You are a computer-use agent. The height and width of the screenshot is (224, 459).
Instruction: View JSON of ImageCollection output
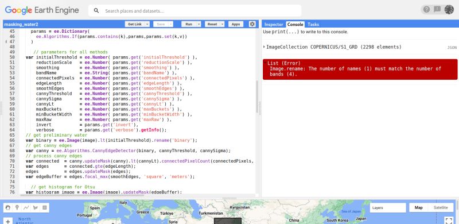[452, 48]
